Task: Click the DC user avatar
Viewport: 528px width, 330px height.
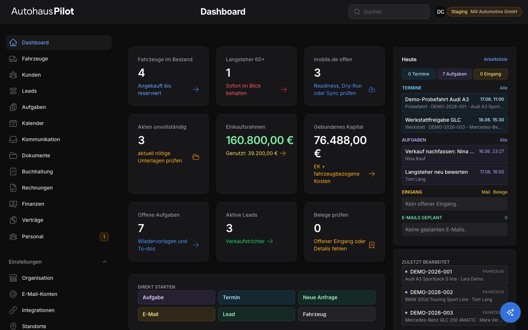Action: (440, 12)
